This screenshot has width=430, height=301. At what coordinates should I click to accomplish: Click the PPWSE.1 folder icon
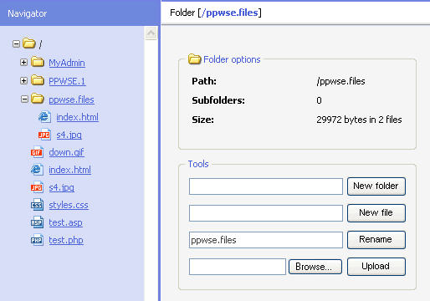(x=38, y=80)
